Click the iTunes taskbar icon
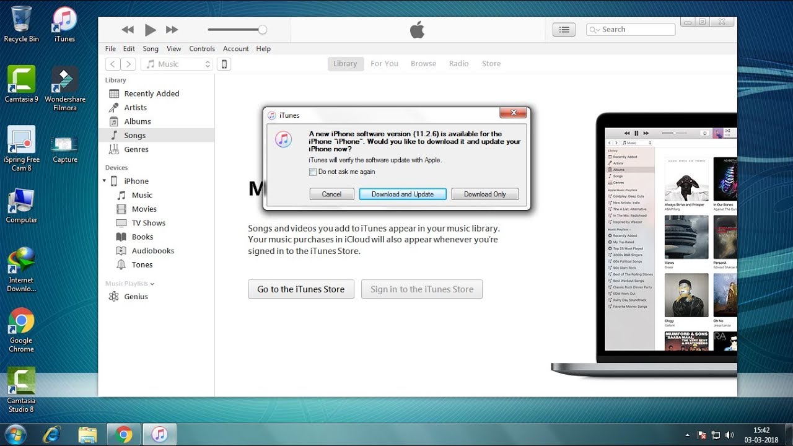Viewport: 793px width, 446px height. point(160,434)
